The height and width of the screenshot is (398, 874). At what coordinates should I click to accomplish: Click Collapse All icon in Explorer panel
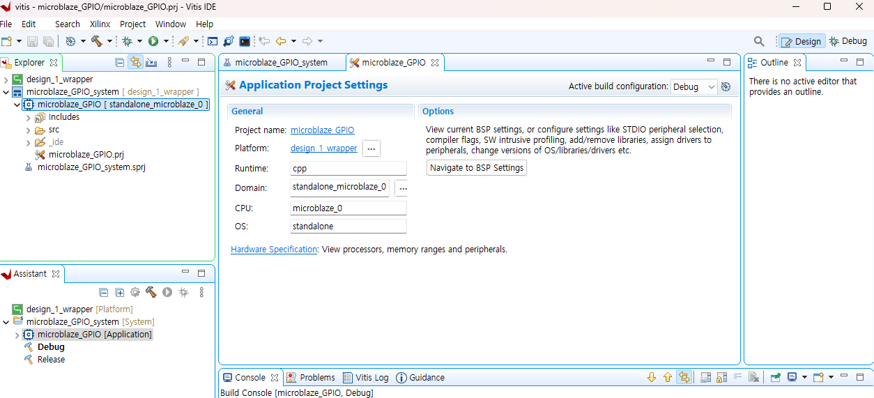120,62
